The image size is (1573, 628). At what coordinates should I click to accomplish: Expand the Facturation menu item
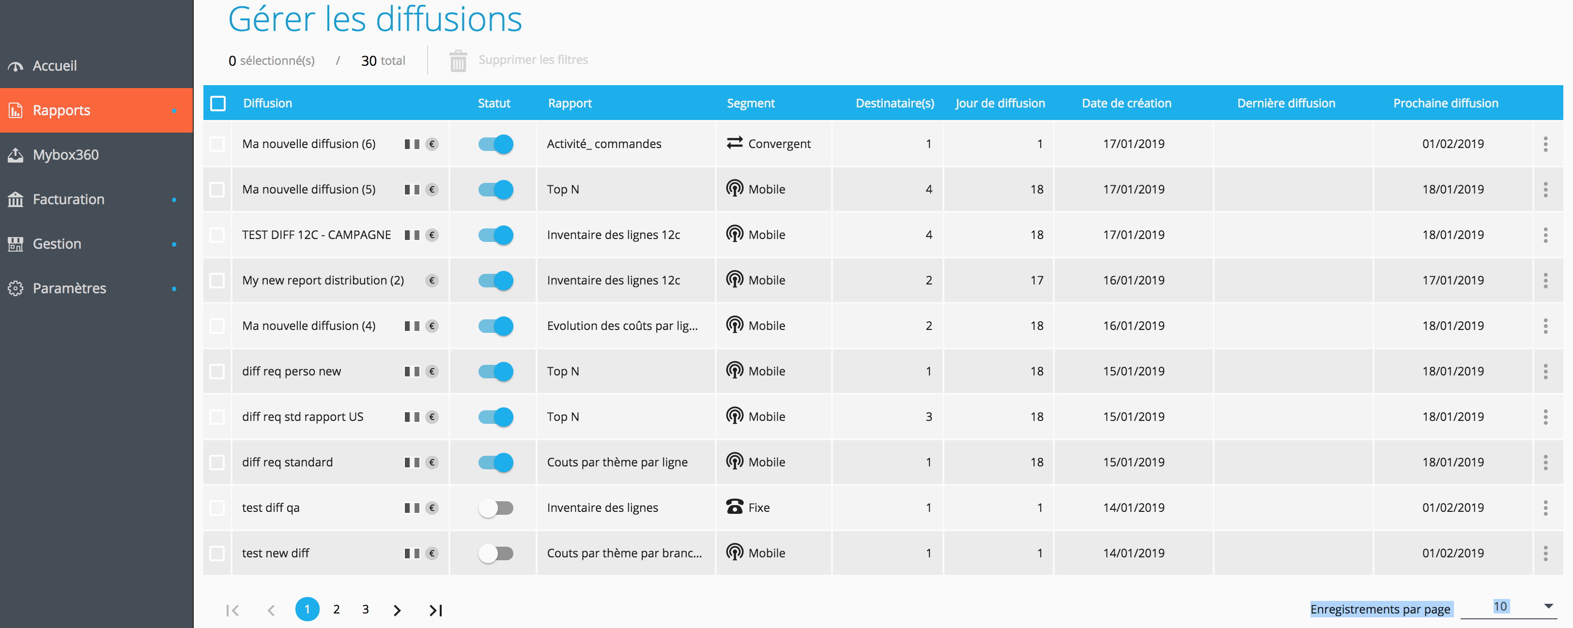(96, 199)
